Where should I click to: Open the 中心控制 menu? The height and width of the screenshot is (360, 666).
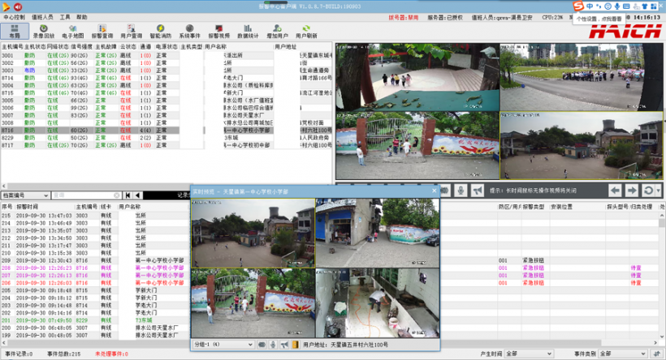tap(14, 16)
